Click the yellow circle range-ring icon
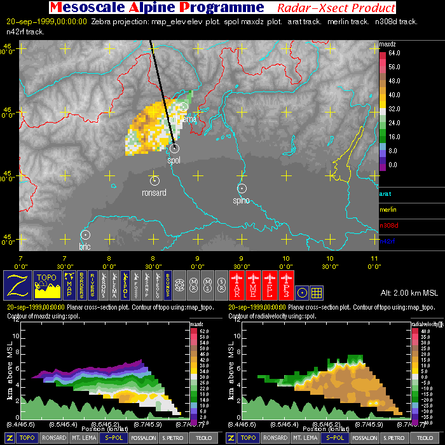445x445 pixels. (x=303, y=292)
